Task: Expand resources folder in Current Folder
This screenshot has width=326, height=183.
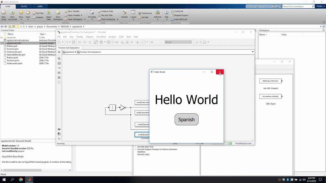Action: (x=2, y=38)
